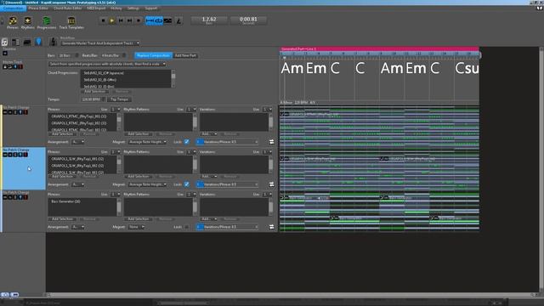Toggle the first highlighted loop mode icon
This screenshot has height=306, width=544.
coord(150,20)
